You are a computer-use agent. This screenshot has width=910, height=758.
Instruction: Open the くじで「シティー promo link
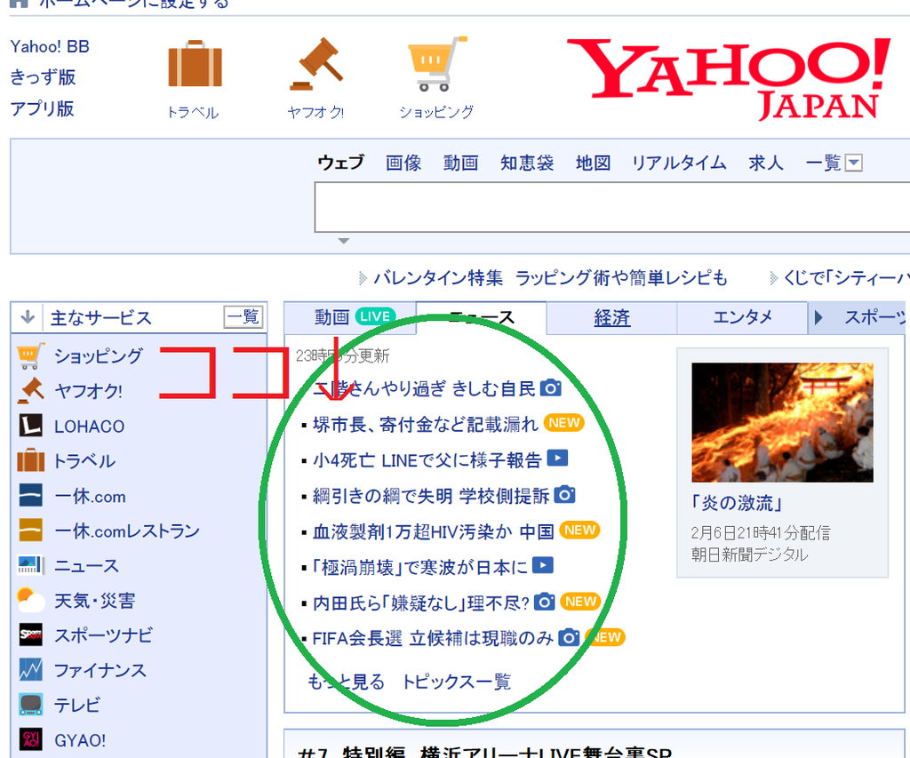(845, 278)
